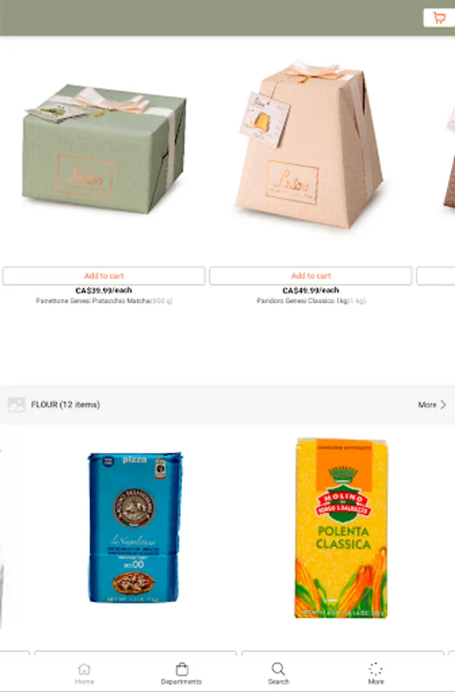Click partially visible third Add to cart button
The width and height of the screenshot is (455, 692).
(x=436, y=276)
